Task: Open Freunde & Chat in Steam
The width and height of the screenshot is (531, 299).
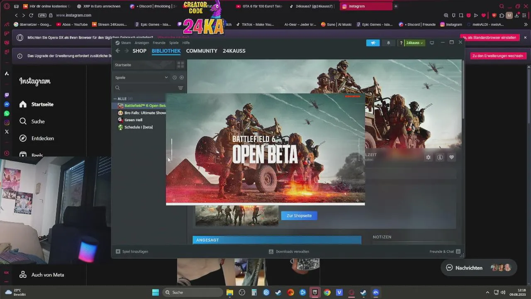Action: point(445,251)
